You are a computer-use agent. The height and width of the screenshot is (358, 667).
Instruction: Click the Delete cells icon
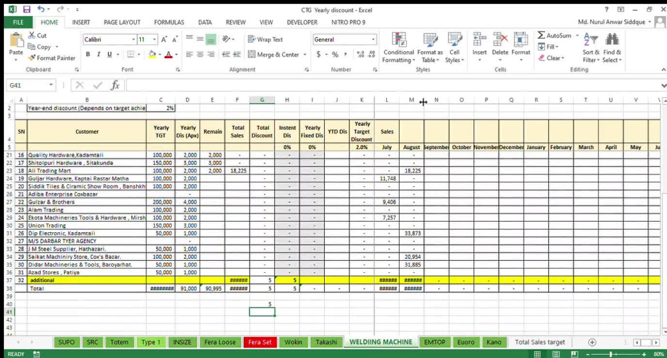click(500, 41)
